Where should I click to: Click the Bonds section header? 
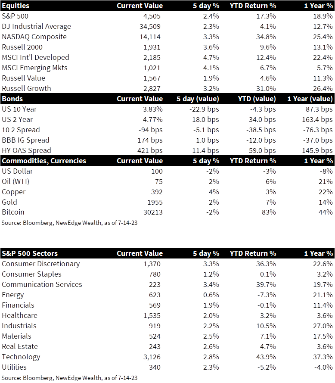pyautogui.click(x=12, y=99)
